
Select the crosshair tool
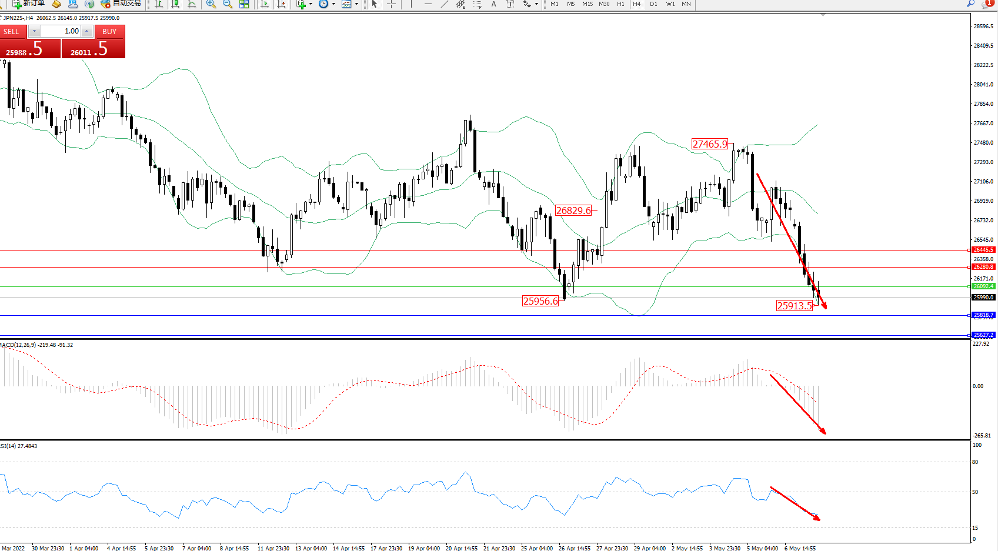click(391, 4)
